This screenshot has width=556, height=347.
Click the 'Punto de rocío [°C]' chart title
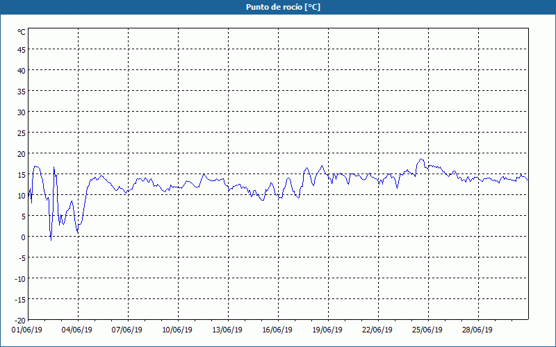click(283, 7)
